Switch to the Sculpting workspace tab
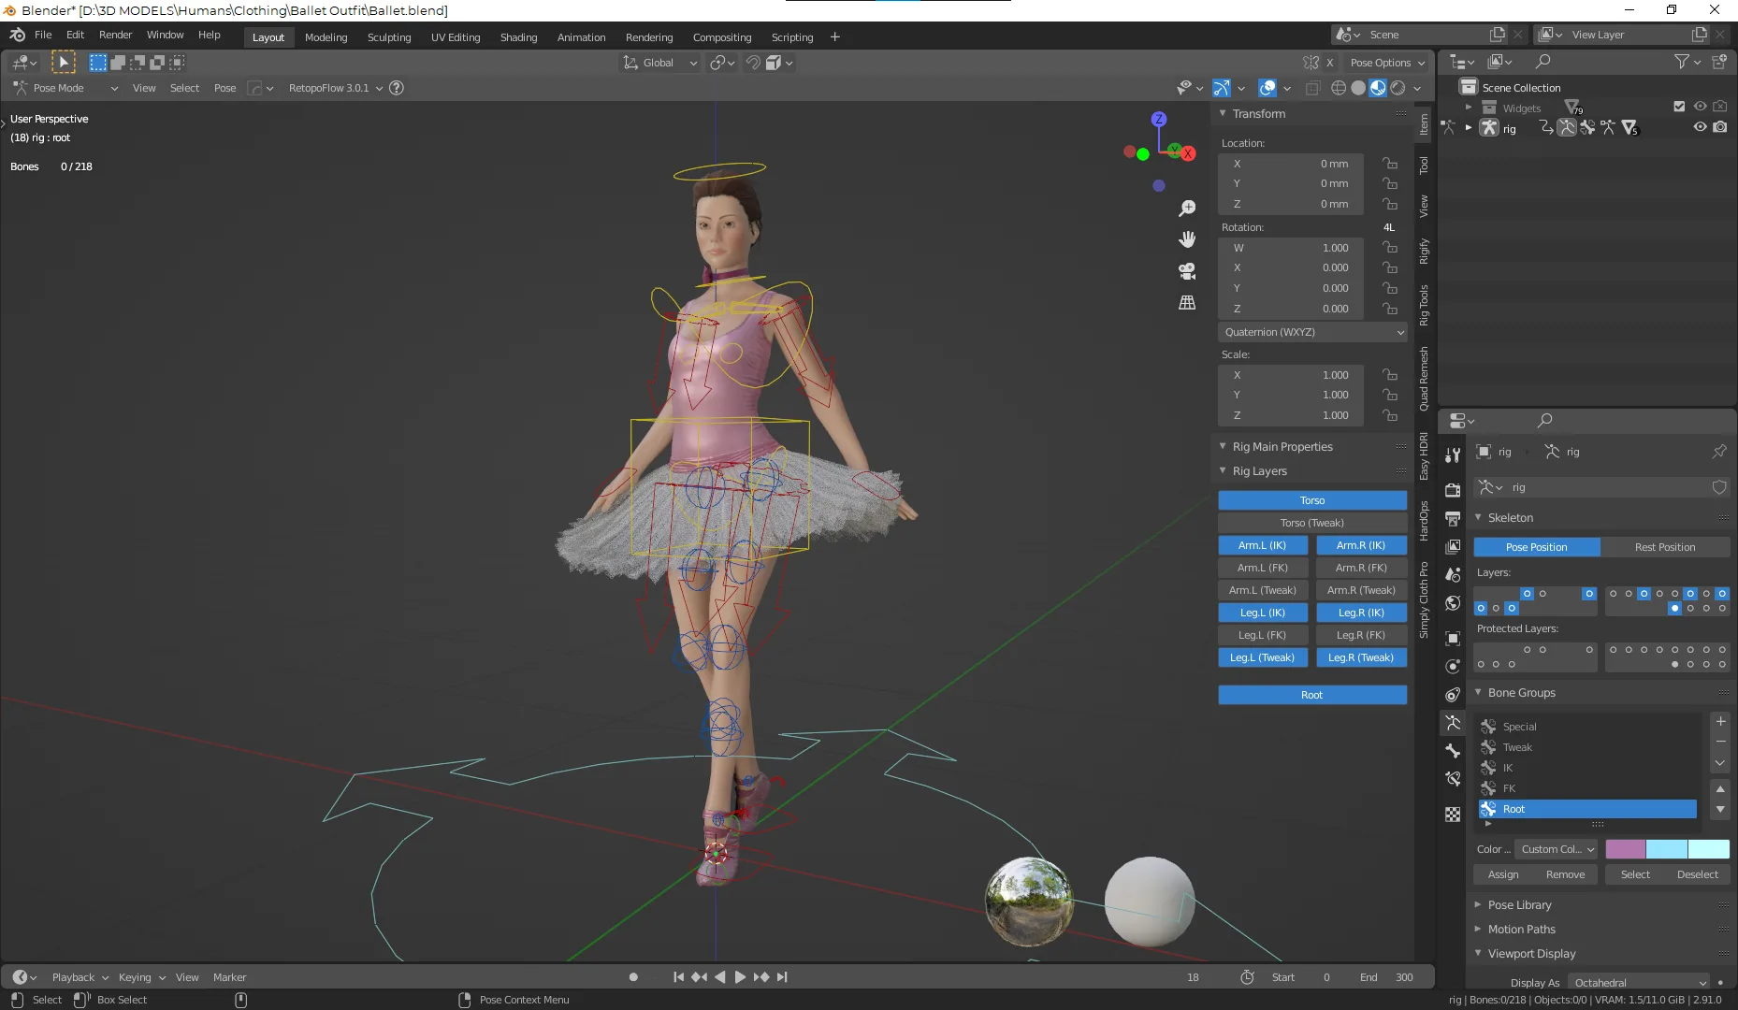 tap(389, 37)
